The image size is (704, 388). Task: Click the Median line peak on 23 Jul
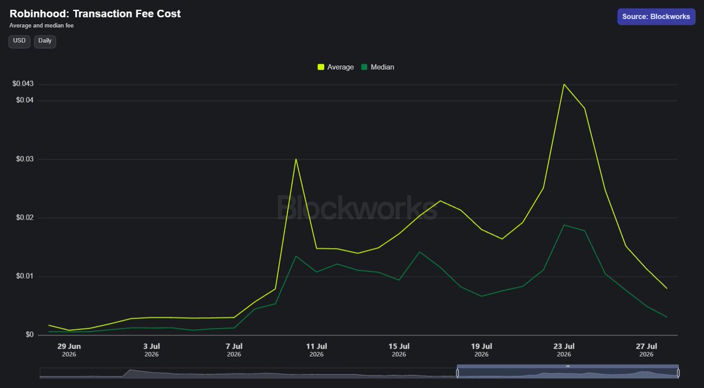point(564,225)
